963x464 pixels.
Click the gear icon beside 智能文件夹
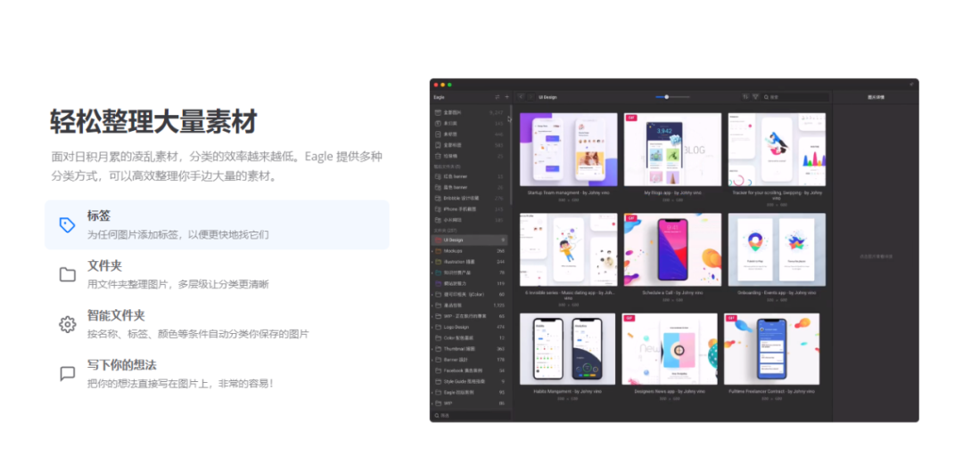(x=67, y=324)
